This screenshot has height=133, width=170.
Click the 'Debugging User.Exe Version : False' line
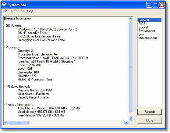41,40
